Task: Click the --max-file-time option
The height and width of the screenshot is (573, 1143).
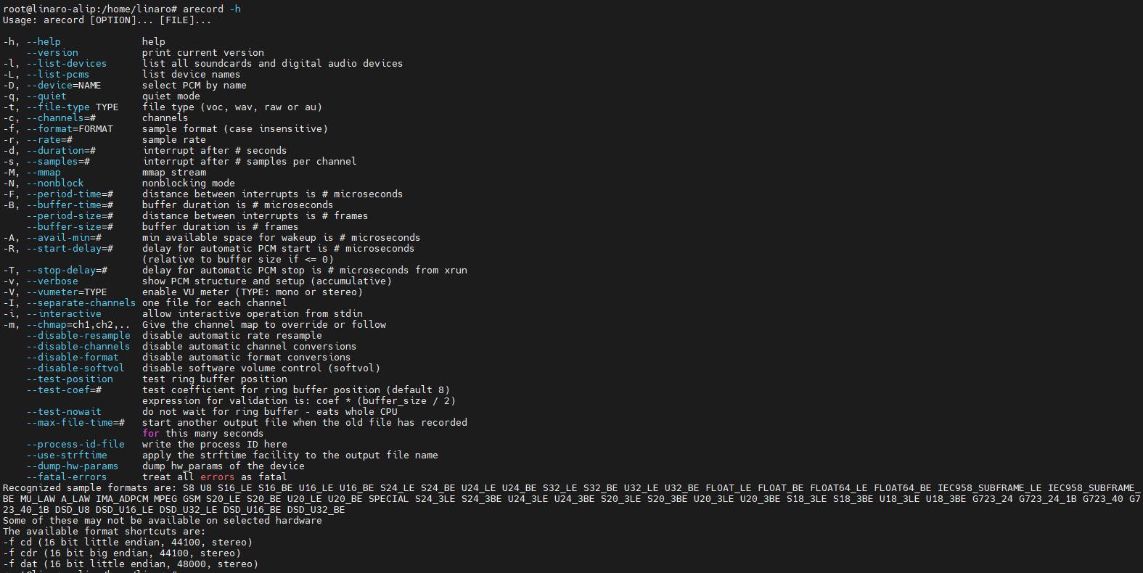Action: pyautogui.click(x=75, y=423)
